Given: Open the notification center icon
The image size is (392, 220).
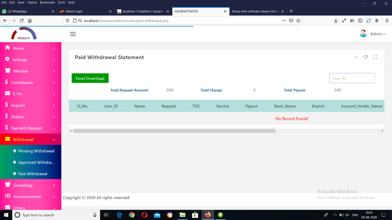Looking at the screenshot, I should (383, 215).
